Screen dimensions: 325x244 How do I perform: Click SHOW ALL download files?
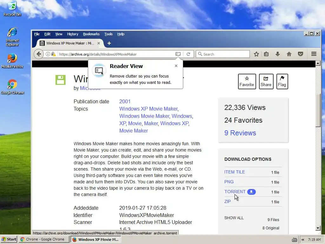(x=234, y=218)
